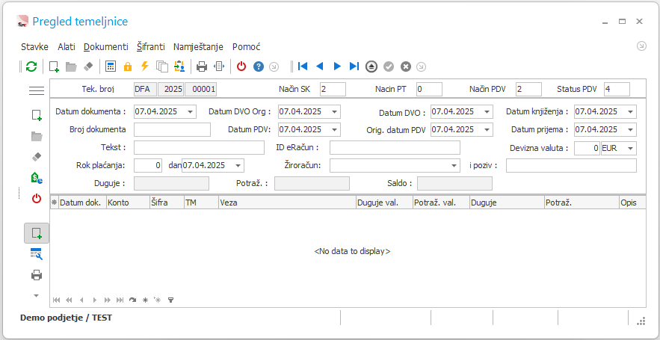660x340 pixels.
Task: Click grid column chooser asterisk header
Action: 55,203
